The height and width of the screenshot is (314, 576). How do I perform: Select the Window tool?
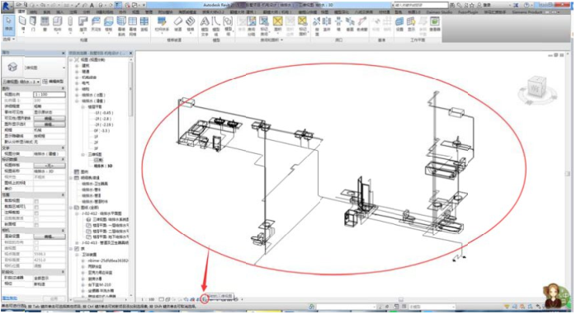click(x=45, y=24)
